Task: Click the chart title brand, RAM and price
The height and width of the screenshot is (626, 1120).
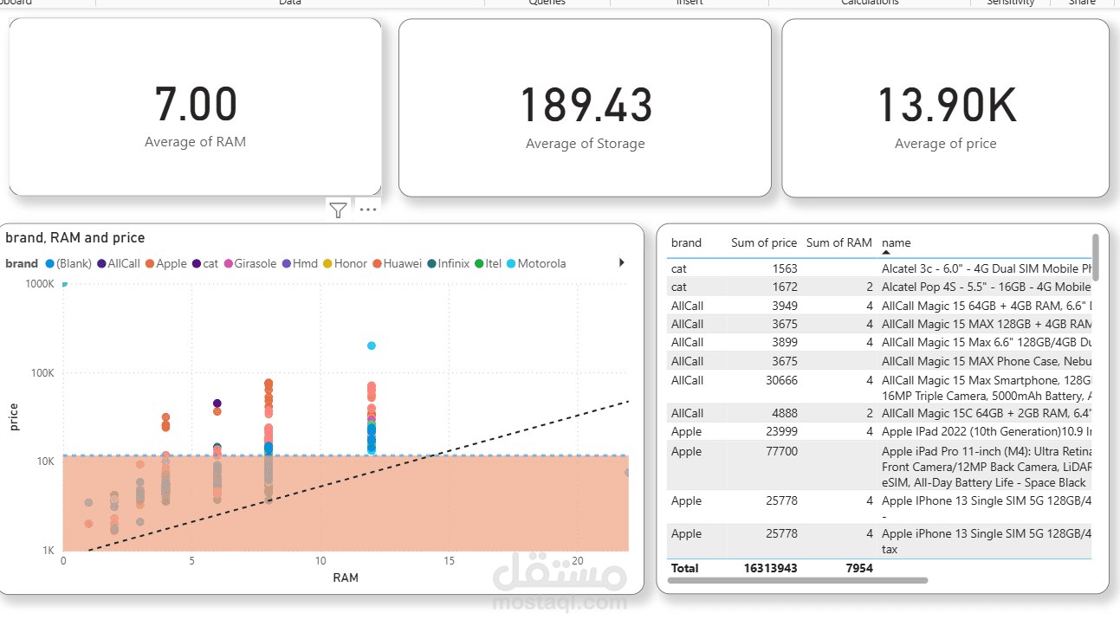Action: coord(75,237)
